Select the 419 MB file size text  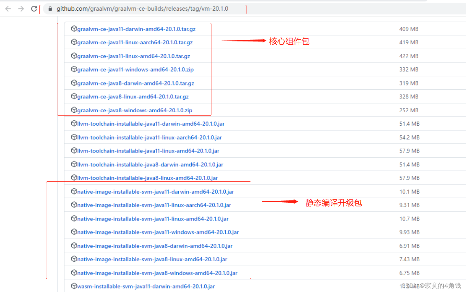coord(409,42)
